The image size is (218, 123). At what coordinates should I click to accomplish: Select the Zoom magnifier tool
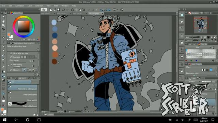tap(3, 17)
